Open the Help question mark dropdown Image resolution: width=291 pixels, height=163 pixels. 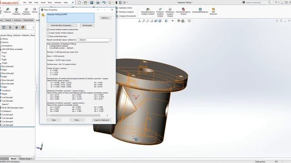pyautogui.click(x=279, y=2)
